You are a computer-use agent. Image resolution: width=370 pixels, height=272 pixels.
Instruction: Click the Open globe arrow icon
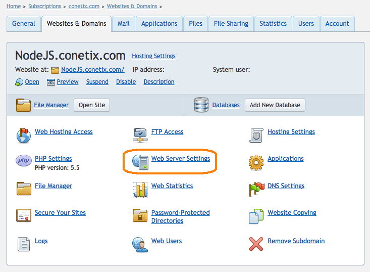[19, 82]
